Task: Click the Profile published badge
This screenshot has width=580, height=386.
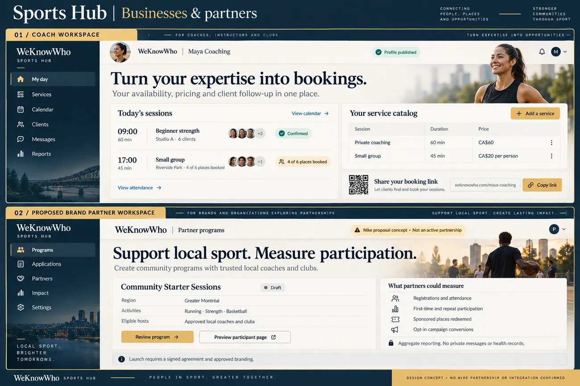Action: [396, 52]
